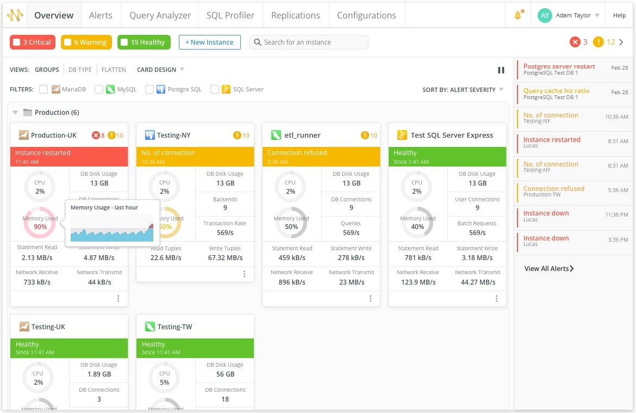Open the notifications bell icon

(519, 15)
